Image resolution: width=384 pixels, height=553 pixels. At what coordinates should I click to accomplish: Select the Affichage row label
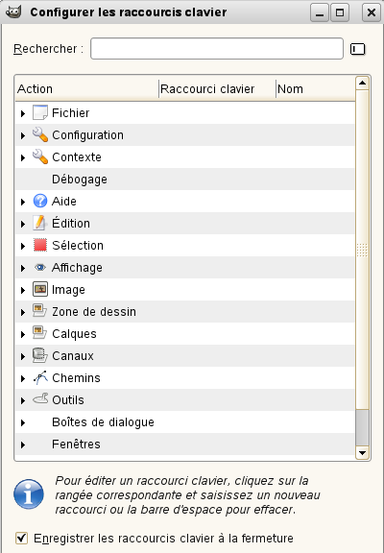(x=77, y=268)
